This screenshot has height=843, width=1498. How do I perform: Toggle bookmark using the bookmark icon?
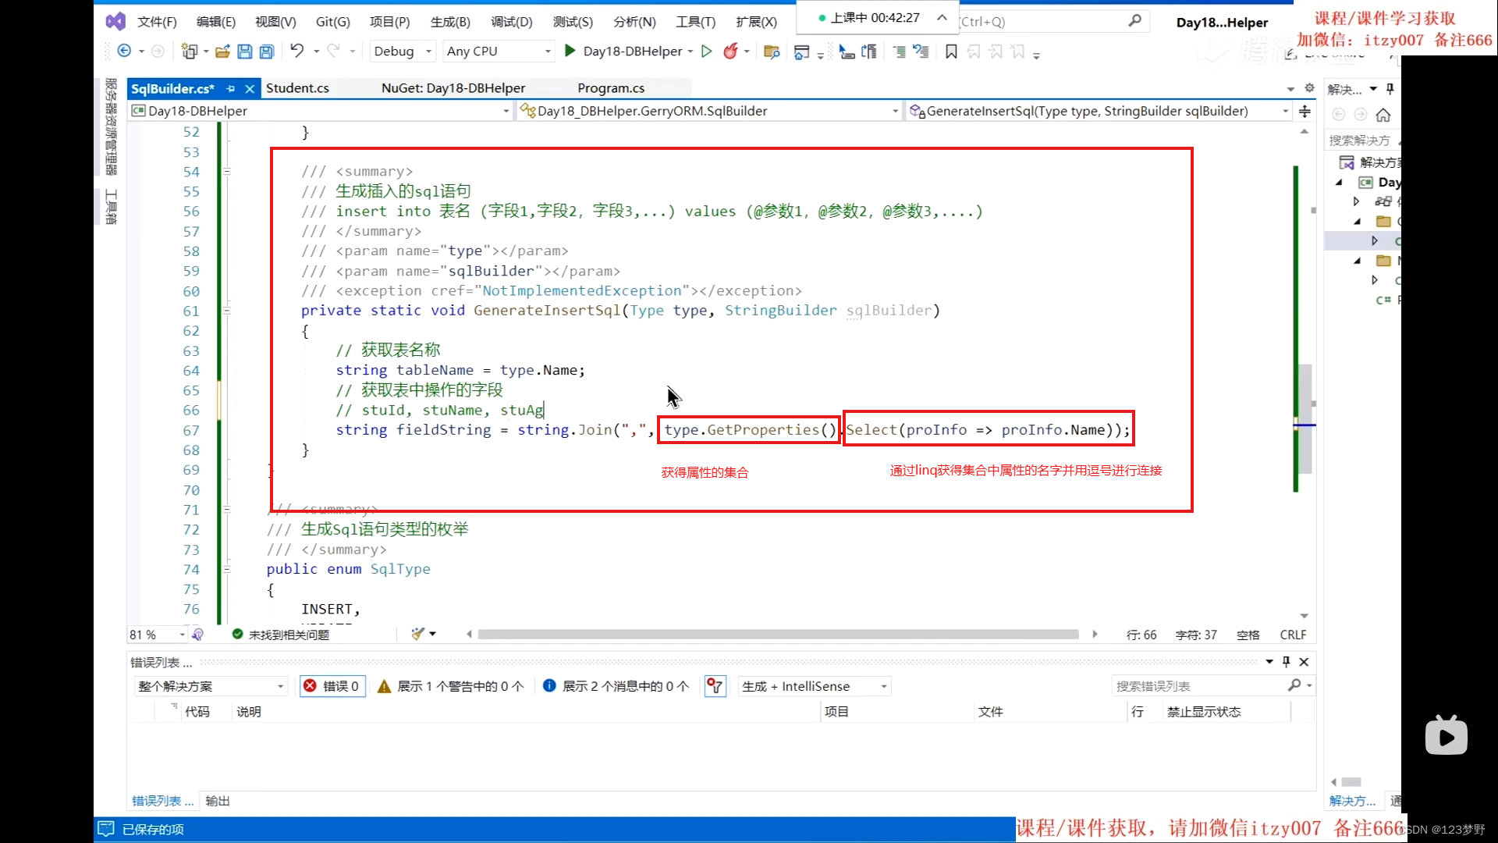[951, 52]
